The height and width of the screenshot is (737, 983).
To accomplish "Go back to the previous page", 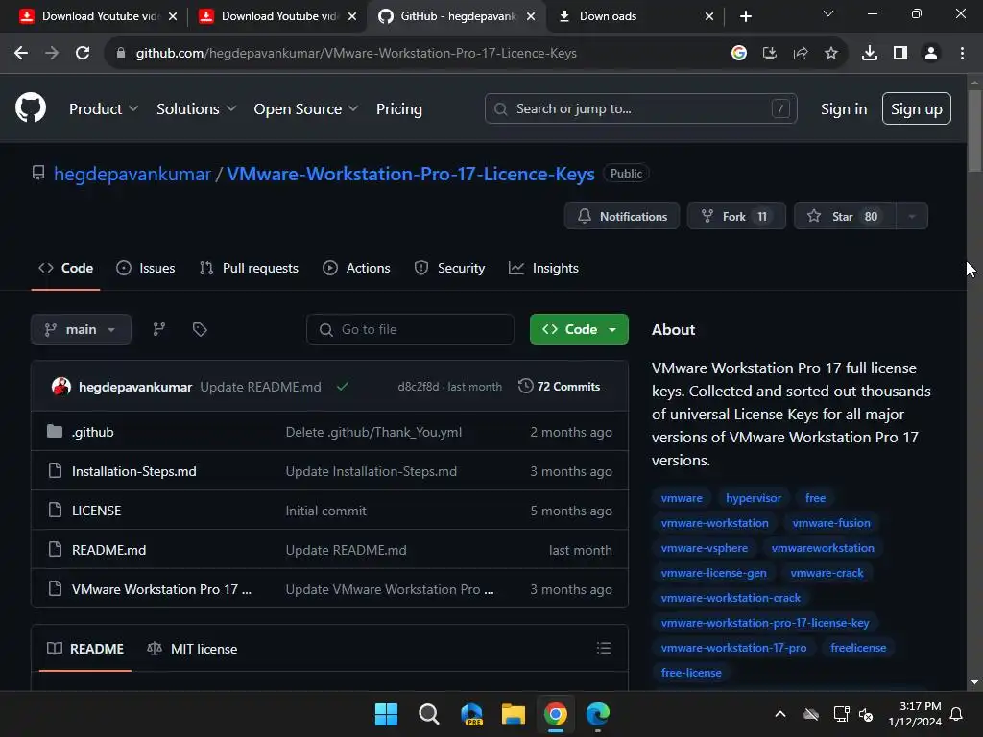I will coord(21,54).
